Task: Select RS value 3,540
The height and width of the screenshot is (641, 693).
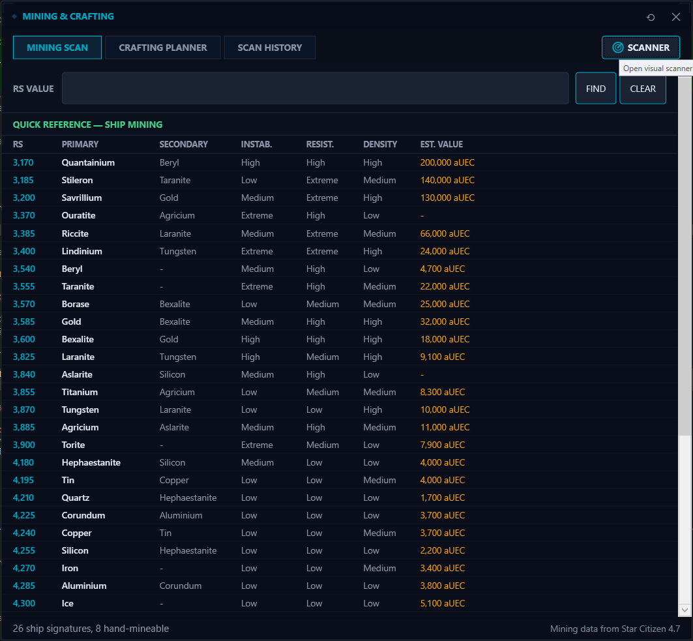Action: pos(24,269)
